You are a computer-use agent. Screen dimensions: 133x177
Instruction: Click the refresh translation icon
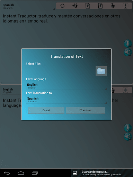point(62,6)
